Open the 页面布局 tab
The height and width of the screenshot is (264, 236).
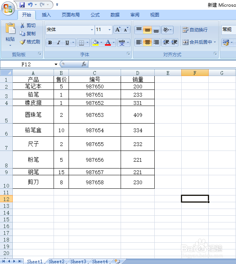click(71, 15)
